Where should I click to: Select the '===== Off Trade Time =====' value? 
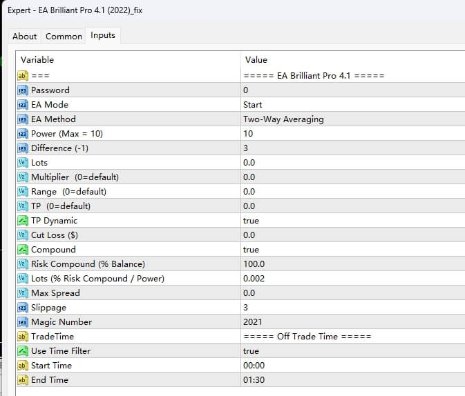(x=307, y=337)
